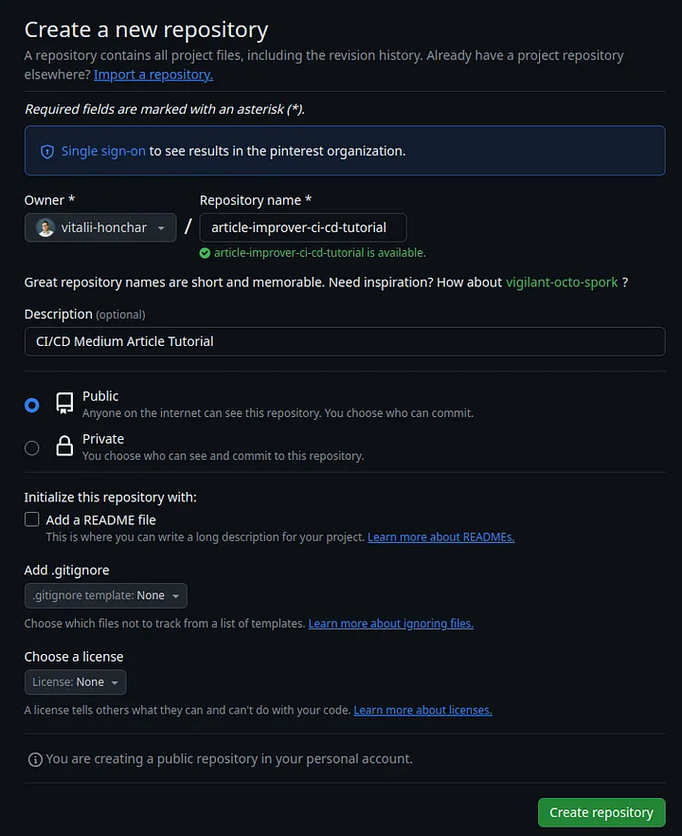The width and height of the screenshot is (682, 836).
Task: Click the book icon for Public visibility
Action: point(63,403)
